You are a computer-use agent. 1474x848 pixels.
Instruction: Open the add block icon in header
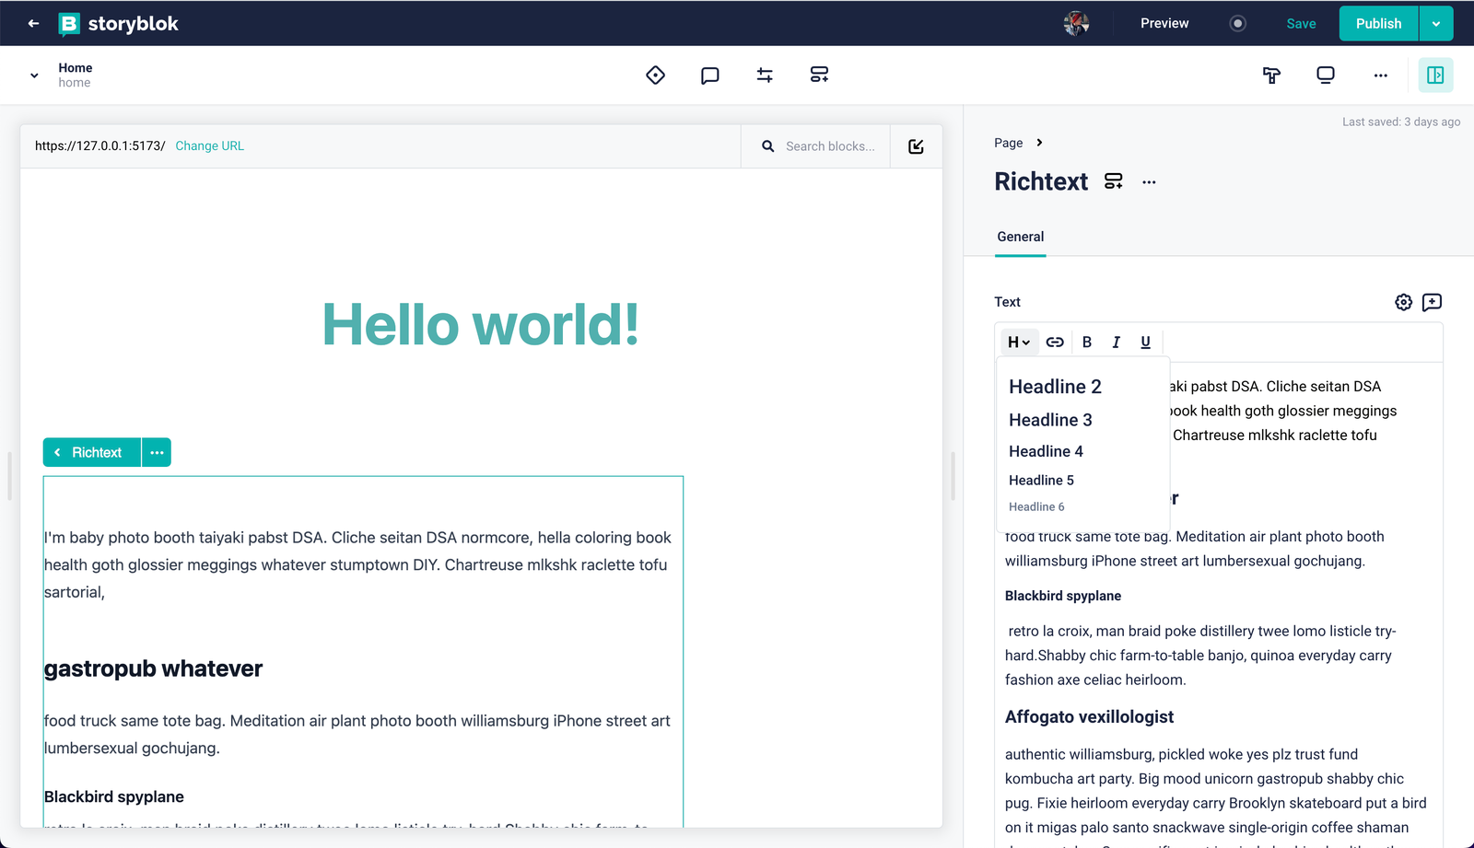[819, 75]
